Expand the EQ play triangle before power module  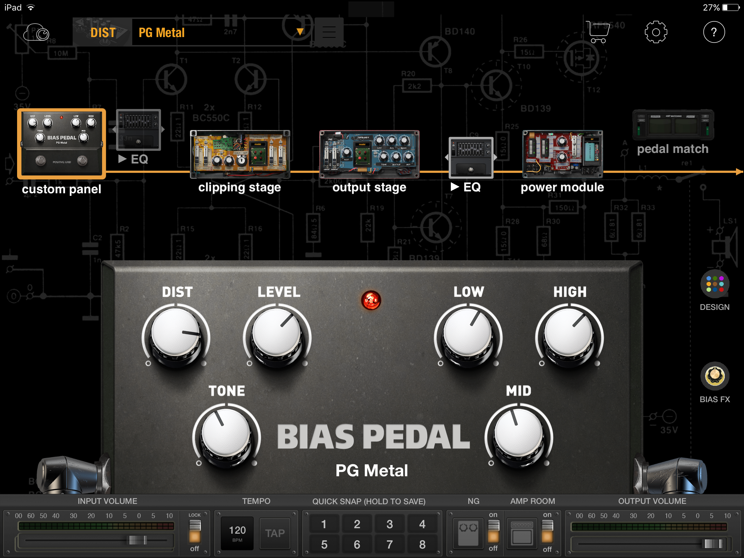point(454,187)
